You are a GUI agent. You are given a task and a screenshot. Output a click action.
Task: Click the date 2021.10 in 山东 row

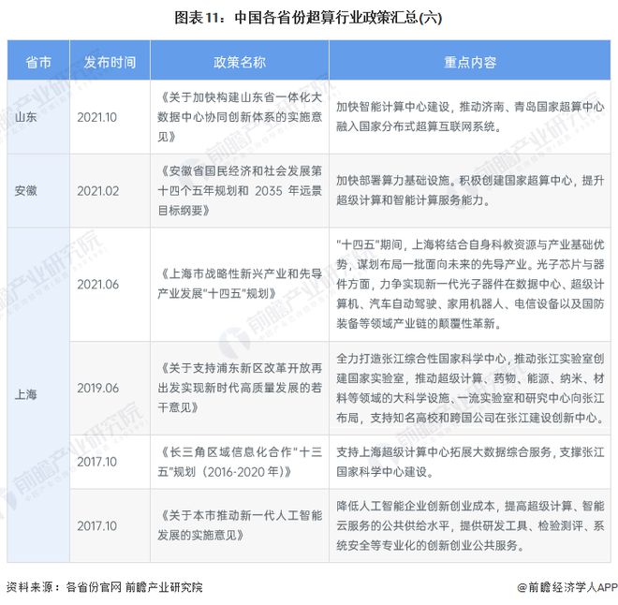click(x=97, y=117)
